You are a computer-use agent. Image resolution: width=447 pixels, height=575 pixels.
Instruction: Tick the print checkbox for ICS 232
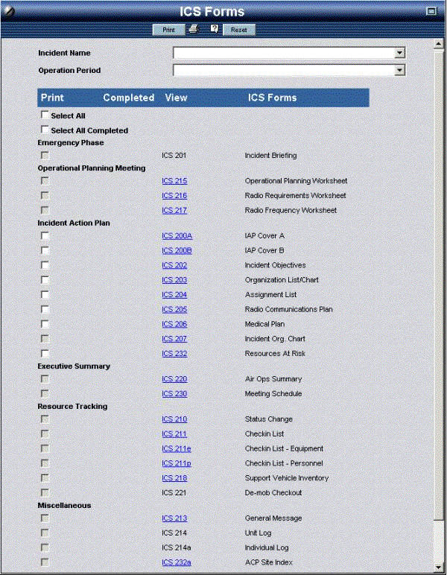pyautogui.click(x=45, y=353)
